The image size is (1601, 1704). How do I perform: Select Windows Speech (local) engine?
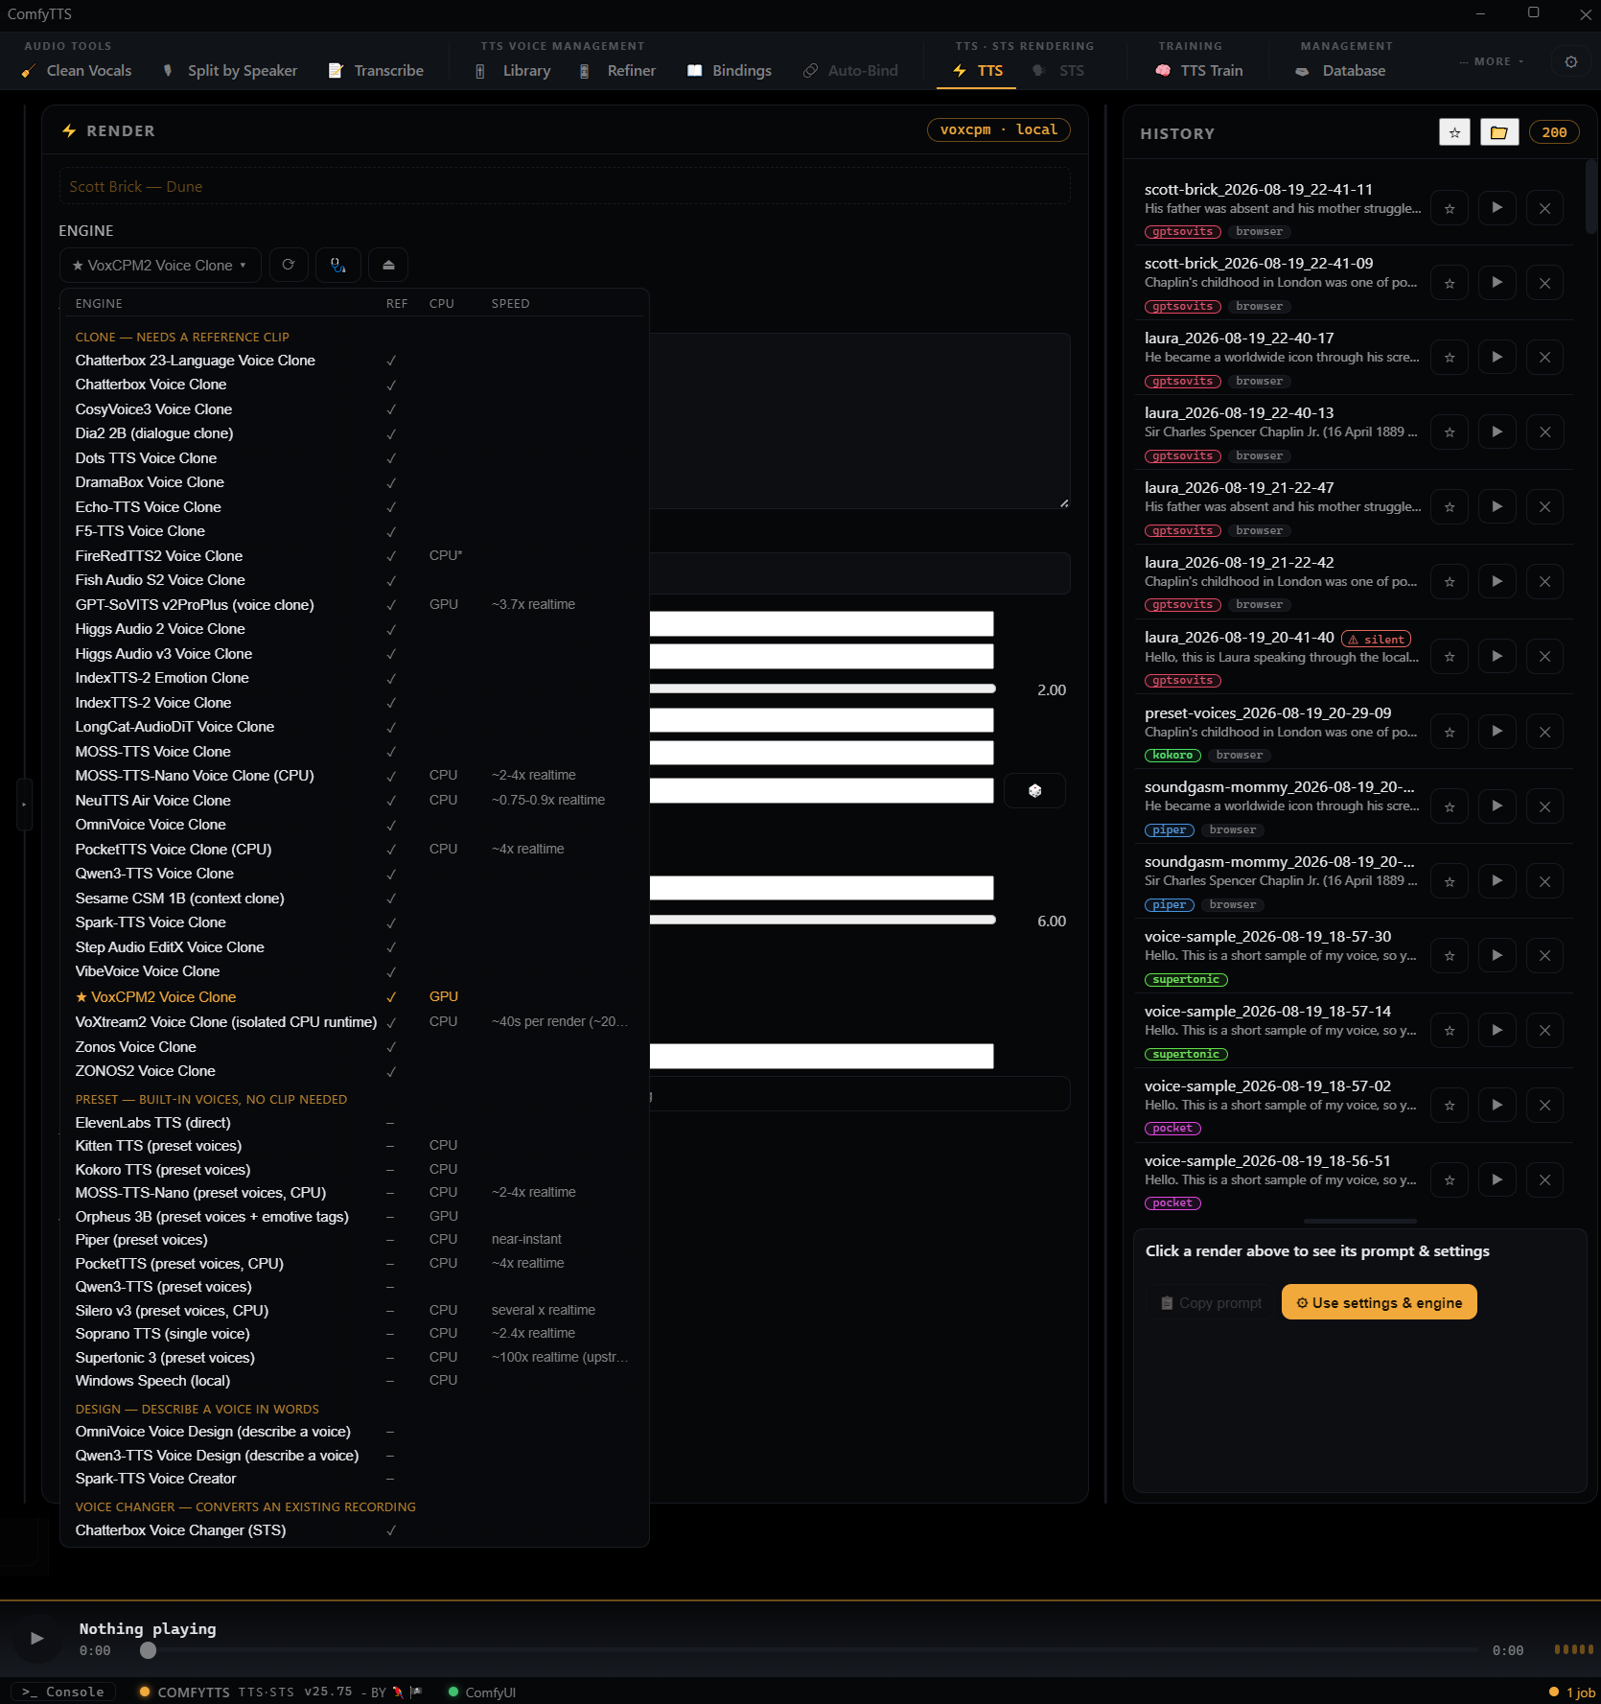click(354, 1381)
